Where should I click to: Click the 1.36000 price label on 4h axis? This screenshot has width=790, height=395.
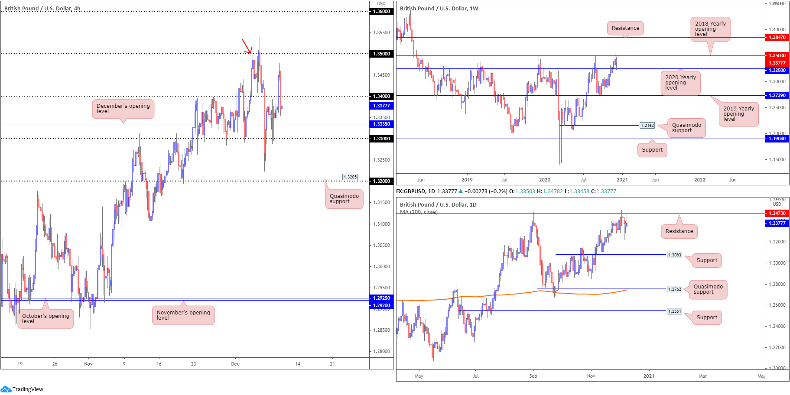point(381,12)
